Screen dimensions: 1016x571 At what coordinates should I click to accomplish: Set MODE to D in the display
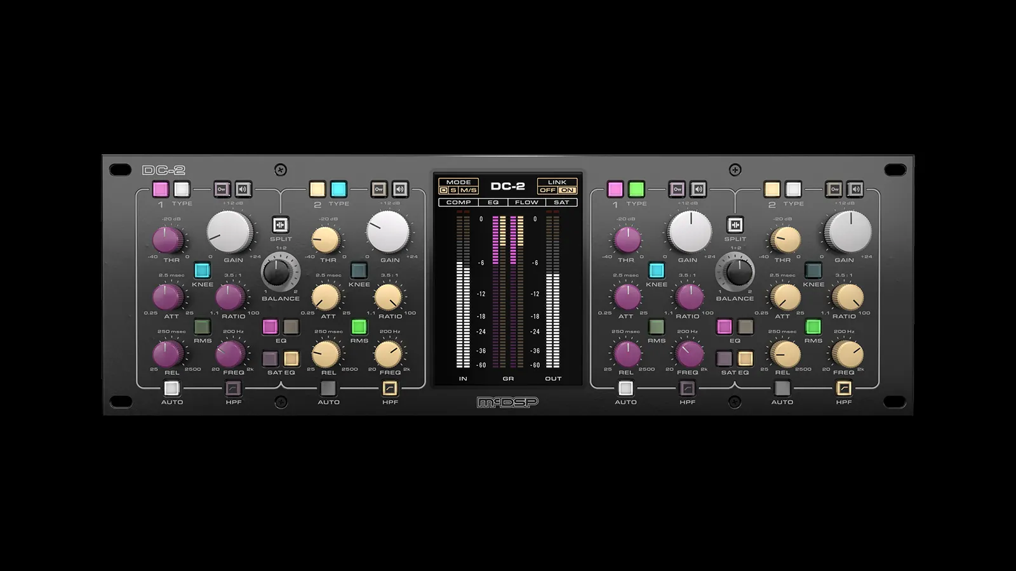coord(444,190)
